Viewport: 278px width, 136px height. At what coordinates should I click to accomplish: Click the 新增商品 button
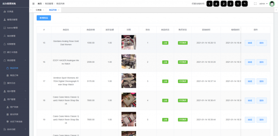point(44,18)
